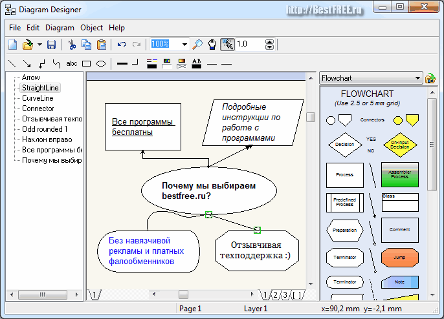This screenshot has width=444, height=319.
Task: Click the object tree's right scroll arrow
Action: click(76, 294)
